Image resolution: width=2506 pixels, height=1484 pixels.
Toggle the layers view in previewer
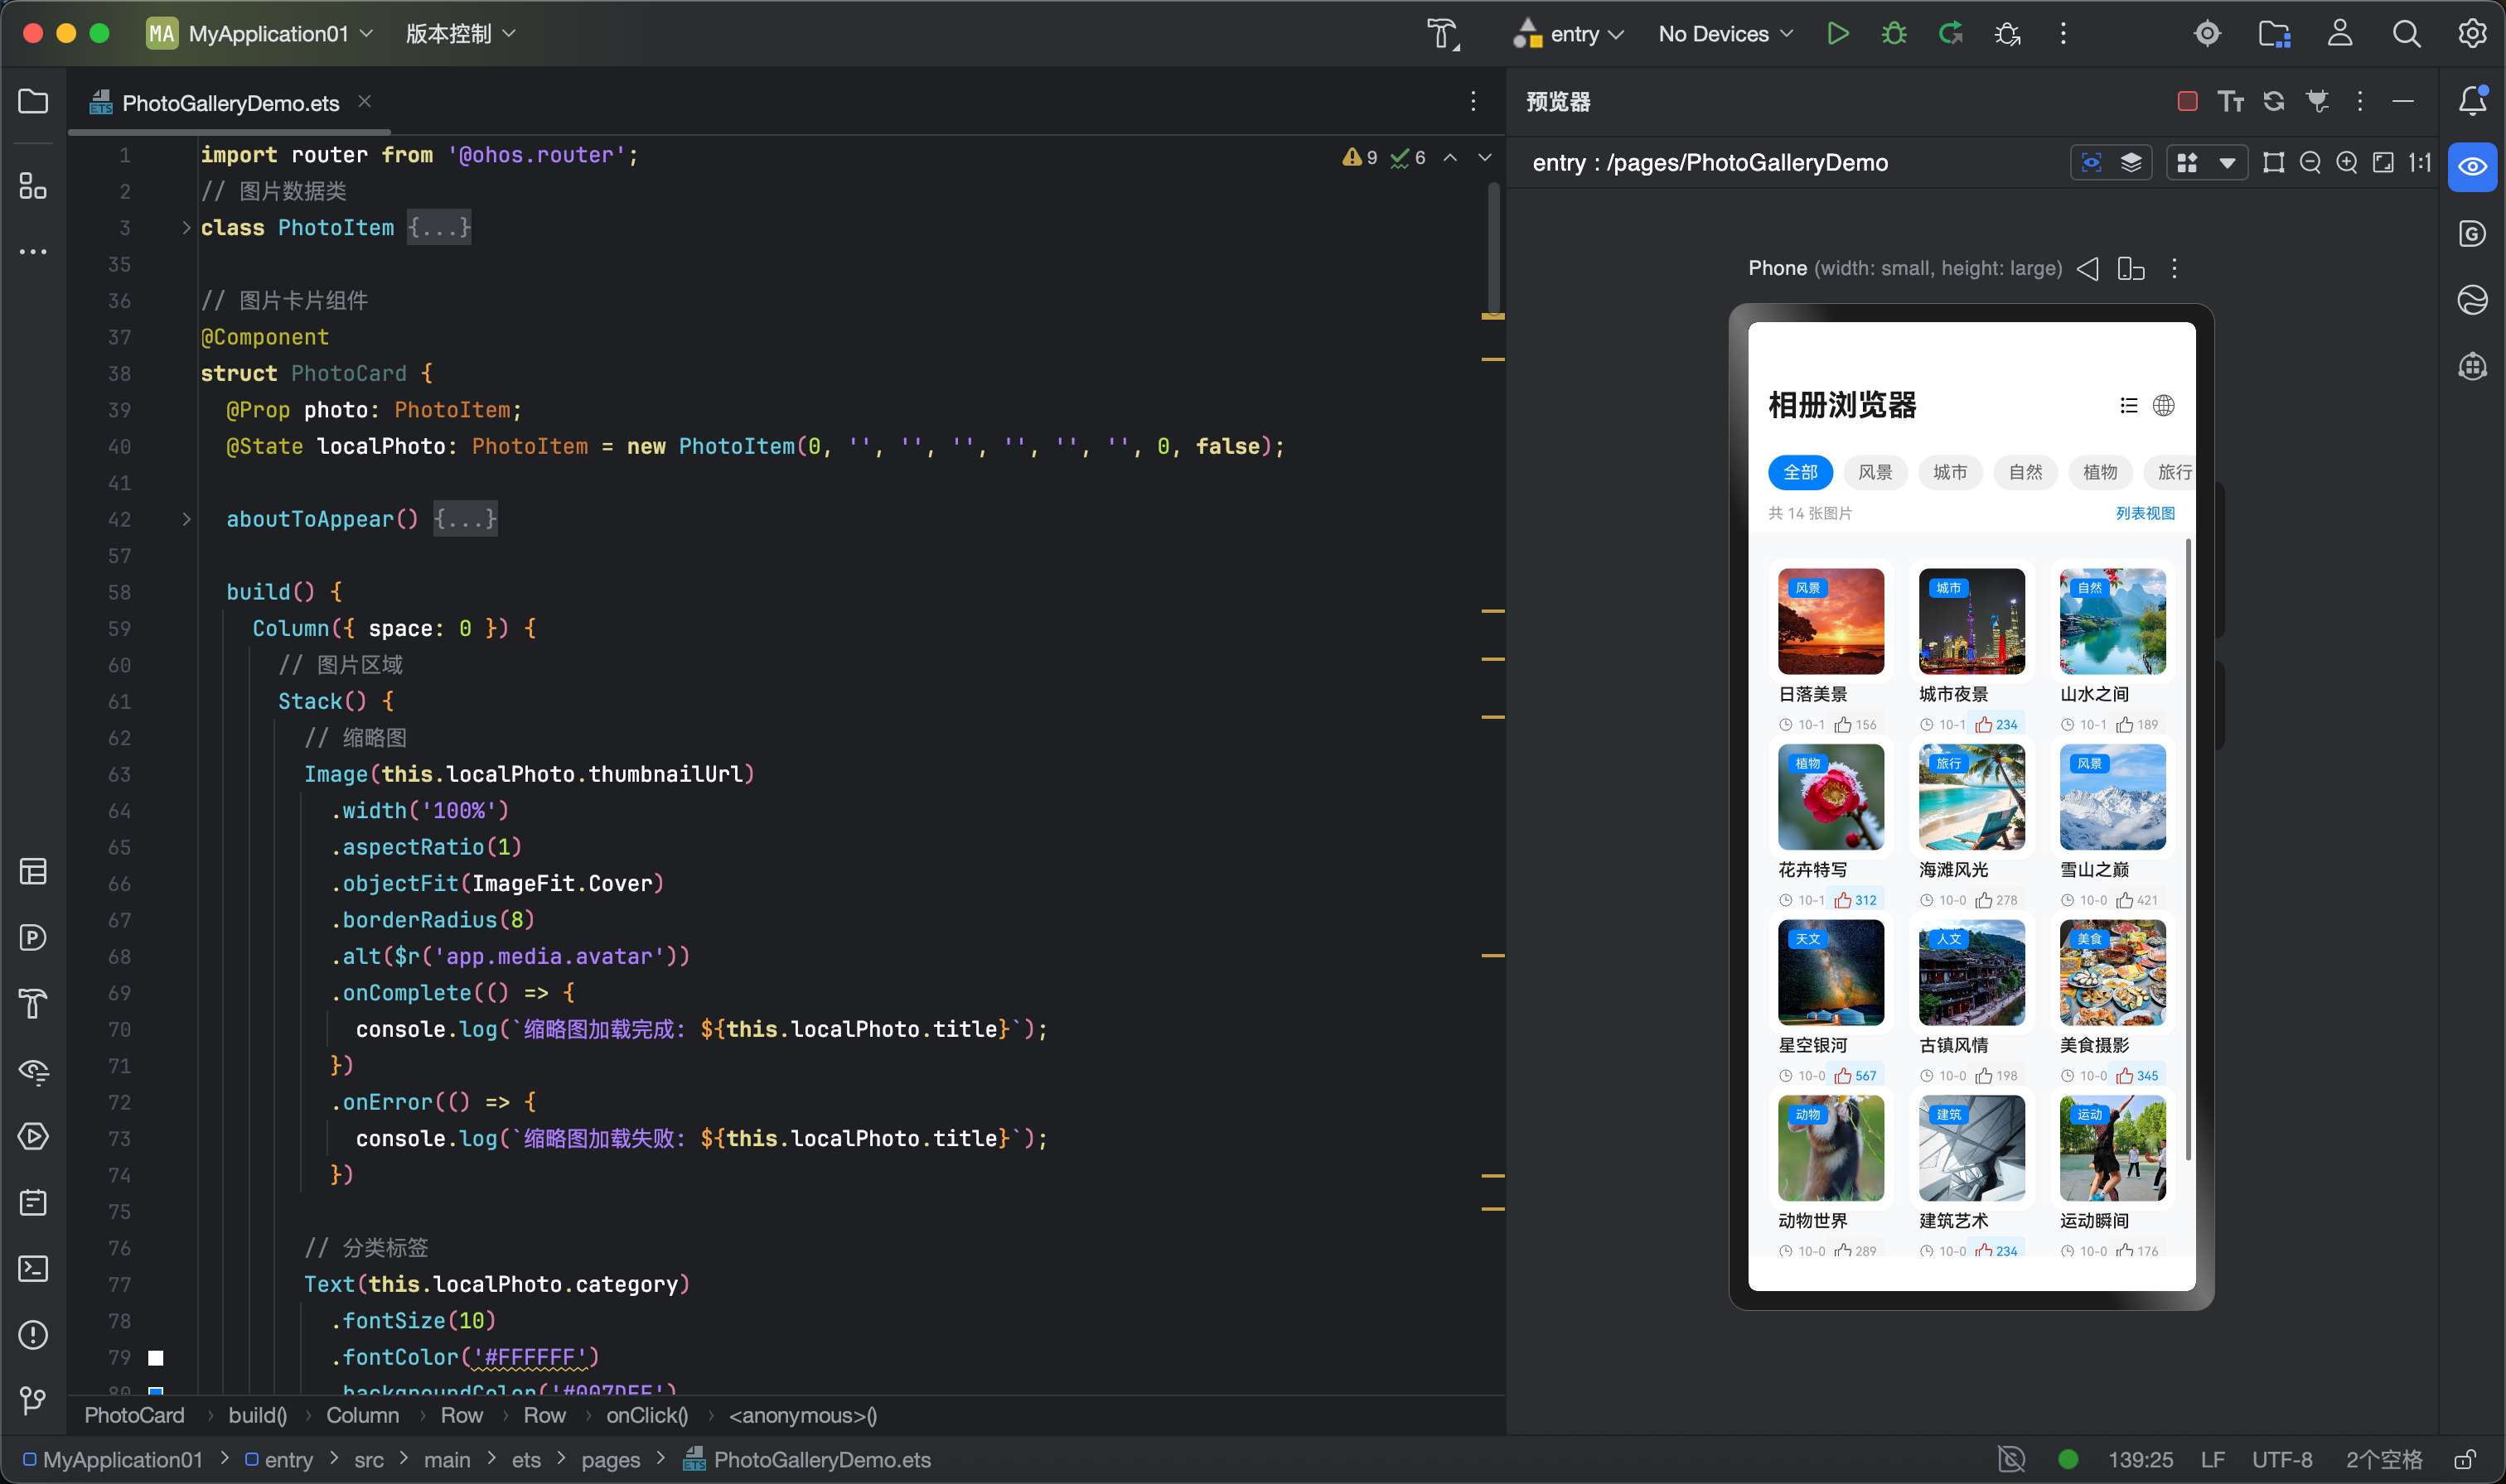point(2131,163)
